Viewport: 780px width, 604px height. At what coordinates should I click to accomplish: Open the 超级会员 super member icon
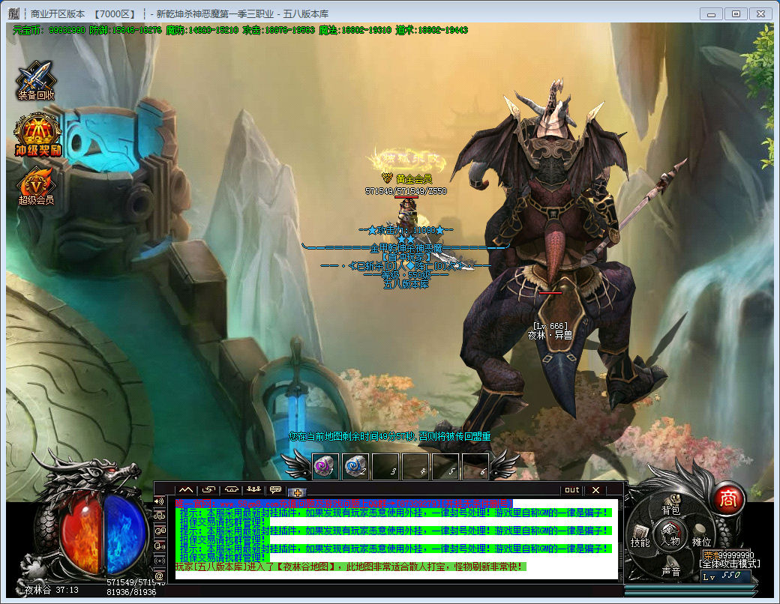pyautogui.click(x=36, y=186)
